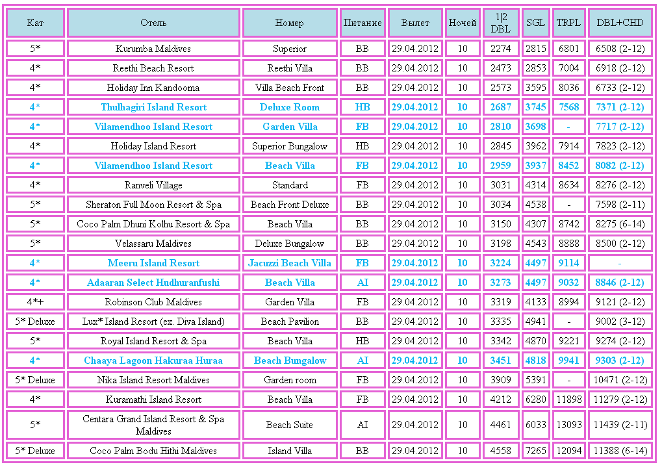The width and height of the screenshot is (662, 469).
Task: Click the 'Отель' column header
Action: pyautogui.click(x=153, y=23)
